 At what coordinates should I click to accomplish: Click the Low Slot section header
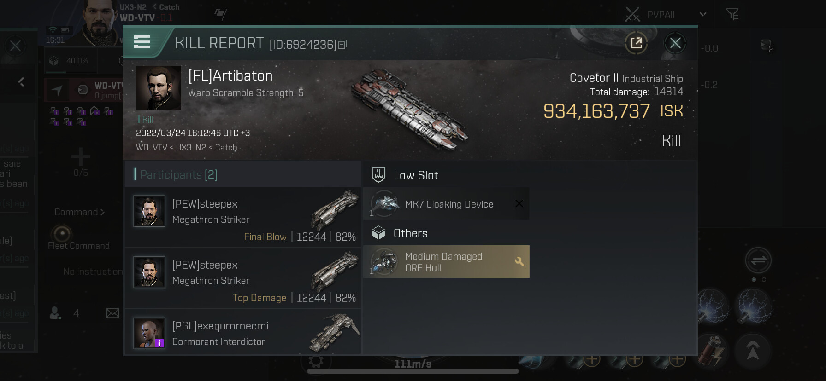point(415,175)
